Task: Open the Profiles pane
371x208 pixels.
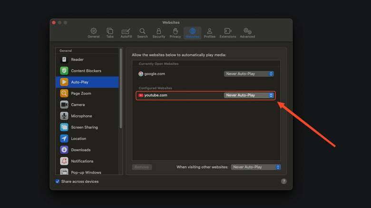Action: 209,33
